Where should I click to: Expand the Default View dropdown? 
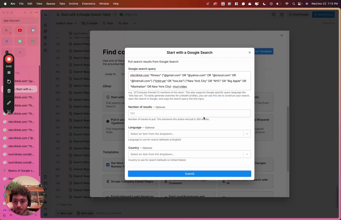(66, 23)
